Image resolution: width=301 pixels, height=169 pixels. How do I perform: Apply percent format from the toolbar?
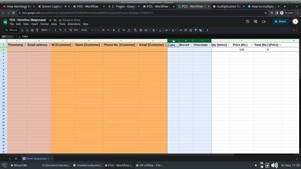(x=60, y=30)
